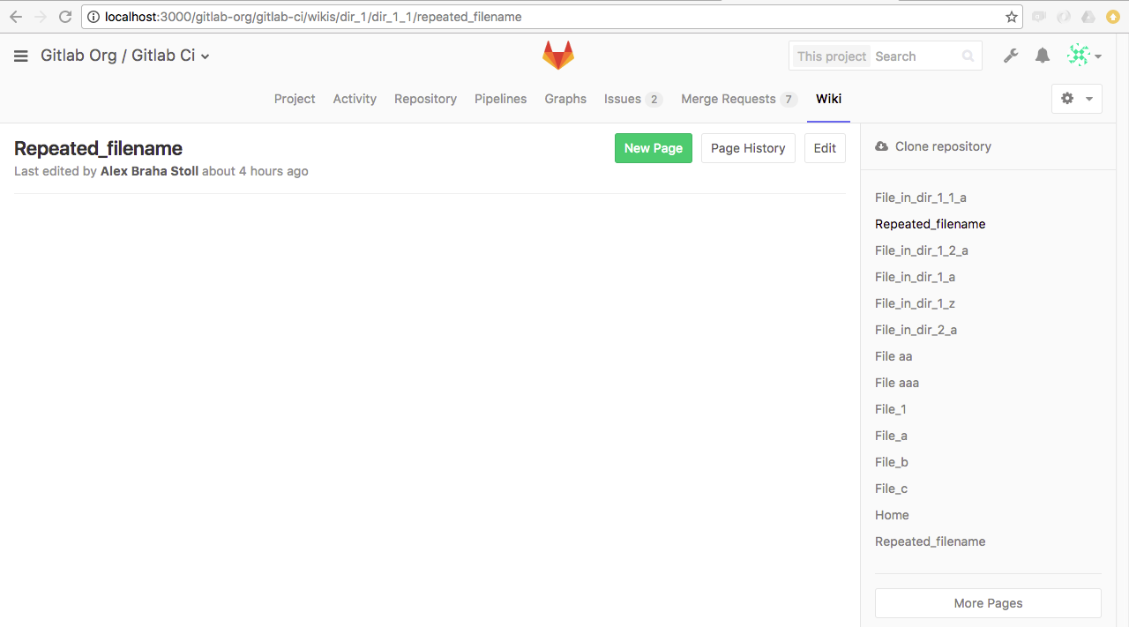The image size is (1129, 627).
Task: Open the Merge Requests tab
Action: 729,99
